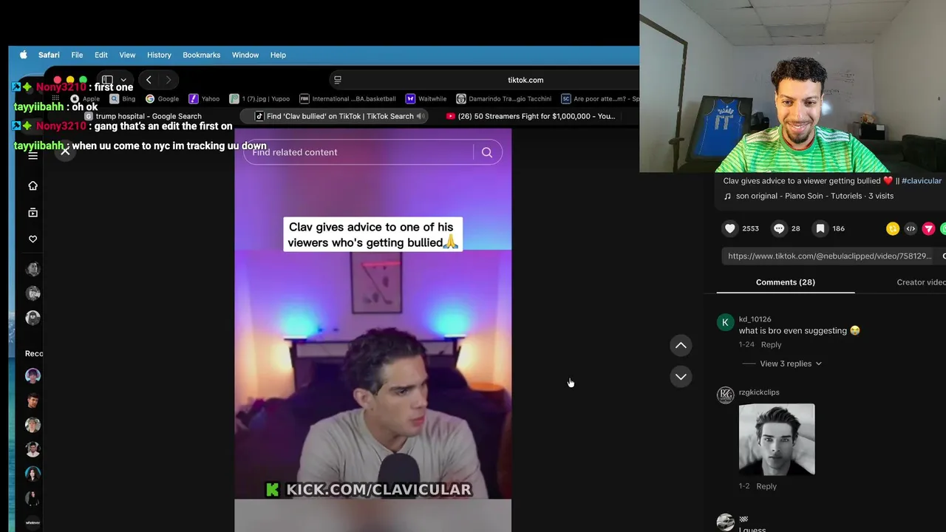Go forward with Safari's forward arrow
Viewport: 946px width, 532px height.
[x=169, y=80]
